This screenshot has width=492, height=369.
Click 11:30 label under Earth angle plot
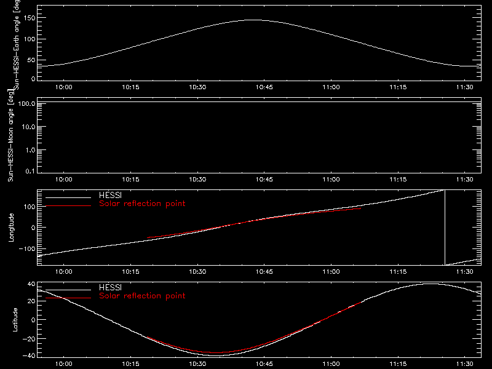465,87
